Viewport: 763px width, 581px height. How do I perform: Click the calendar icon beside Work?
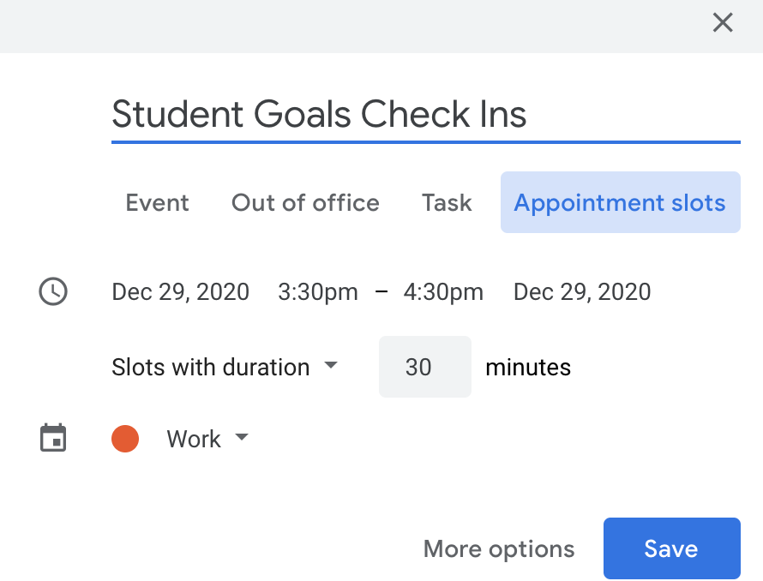coord(53,439)
